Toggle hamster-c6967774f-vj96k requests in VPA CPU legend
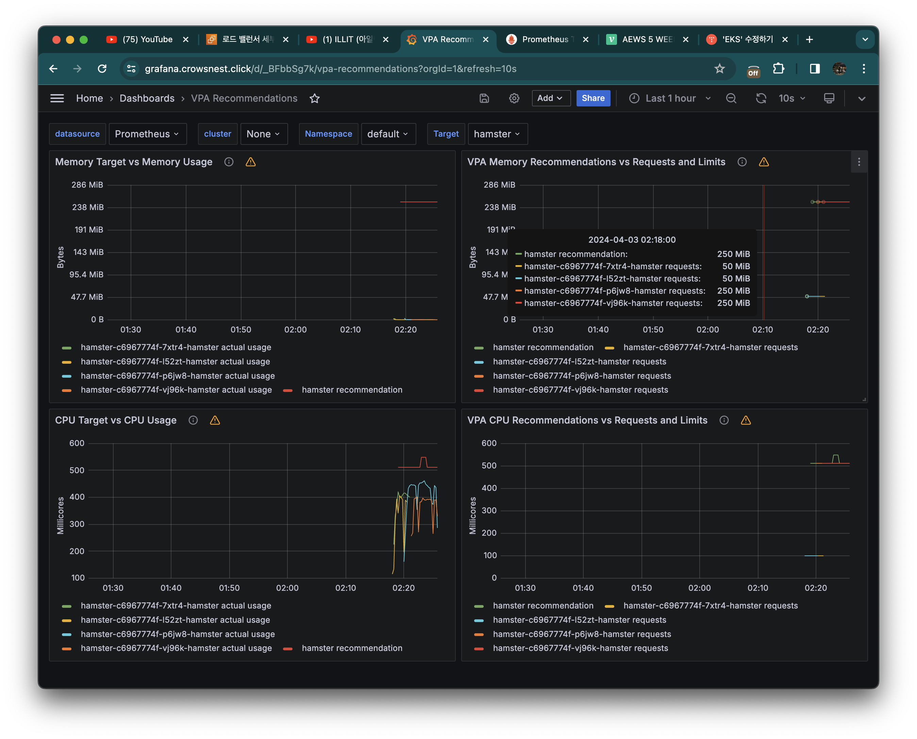Image resolution: width=917 pixels, height=739 pixels. tap(580, 648)
